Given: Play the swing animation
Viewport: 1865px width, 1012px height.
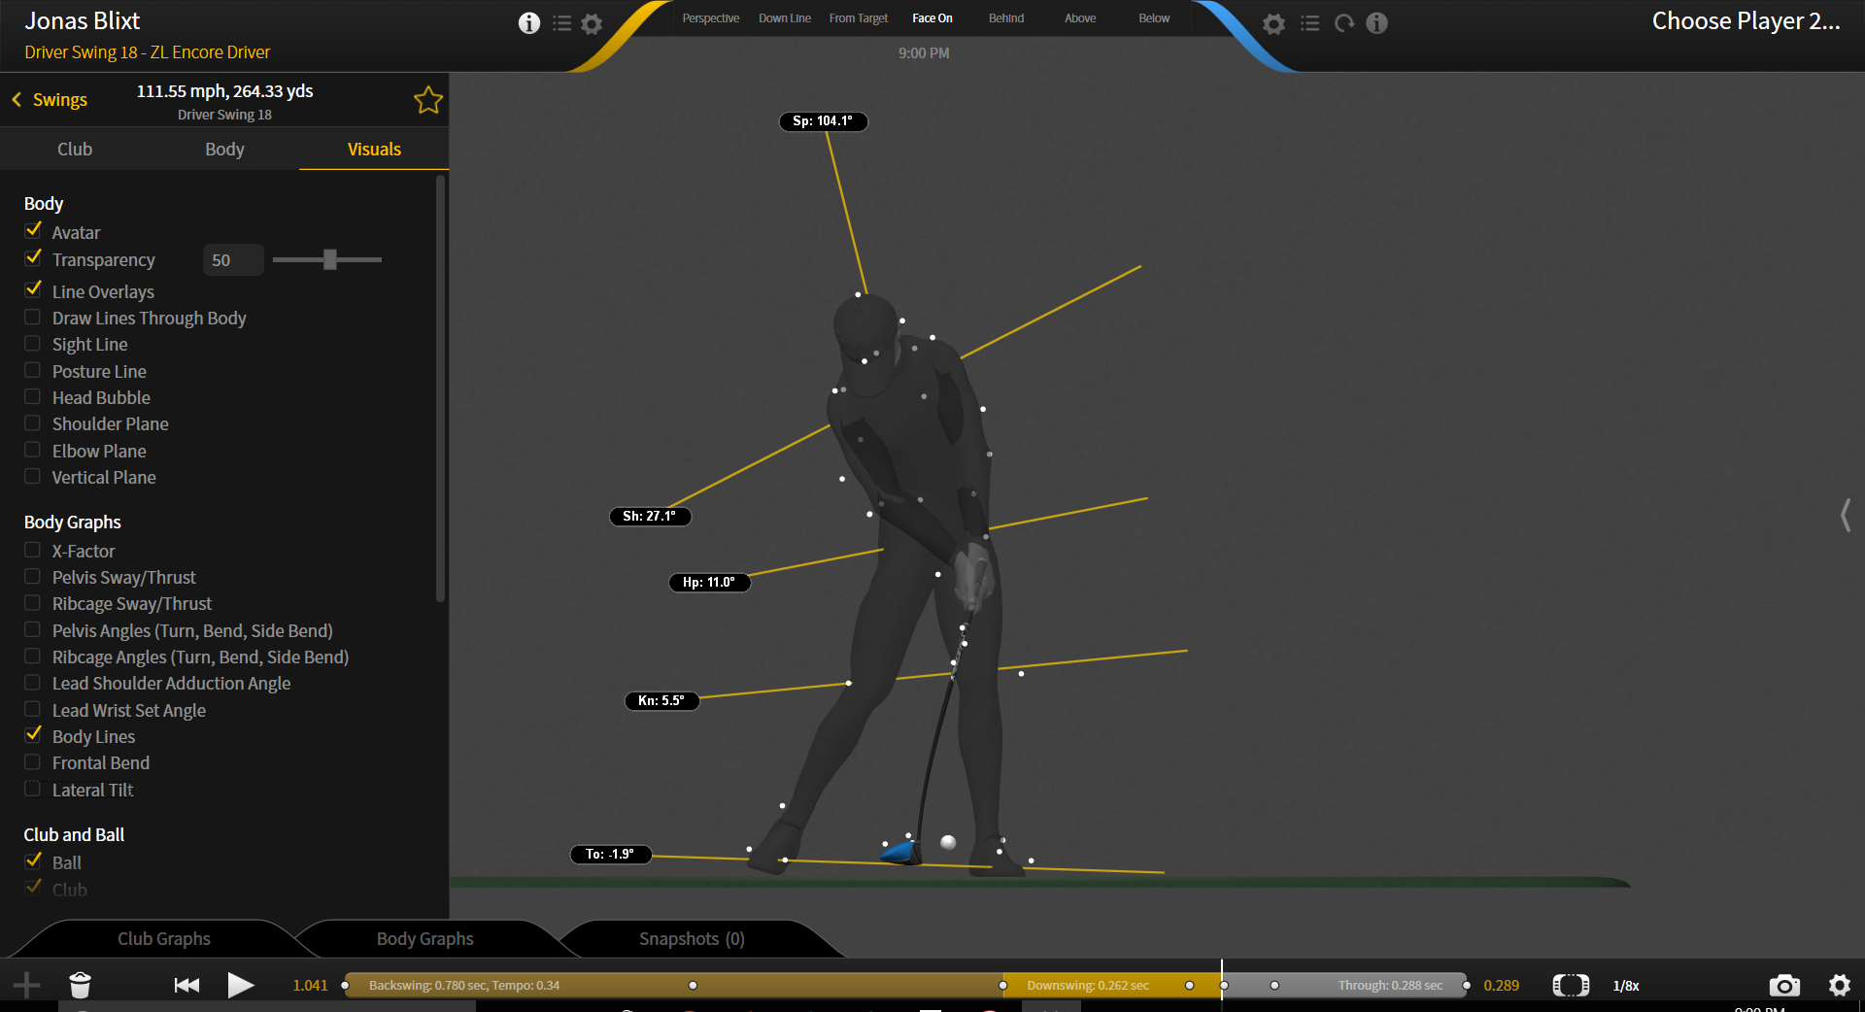Looking at the screenshot, I should 241,985.
